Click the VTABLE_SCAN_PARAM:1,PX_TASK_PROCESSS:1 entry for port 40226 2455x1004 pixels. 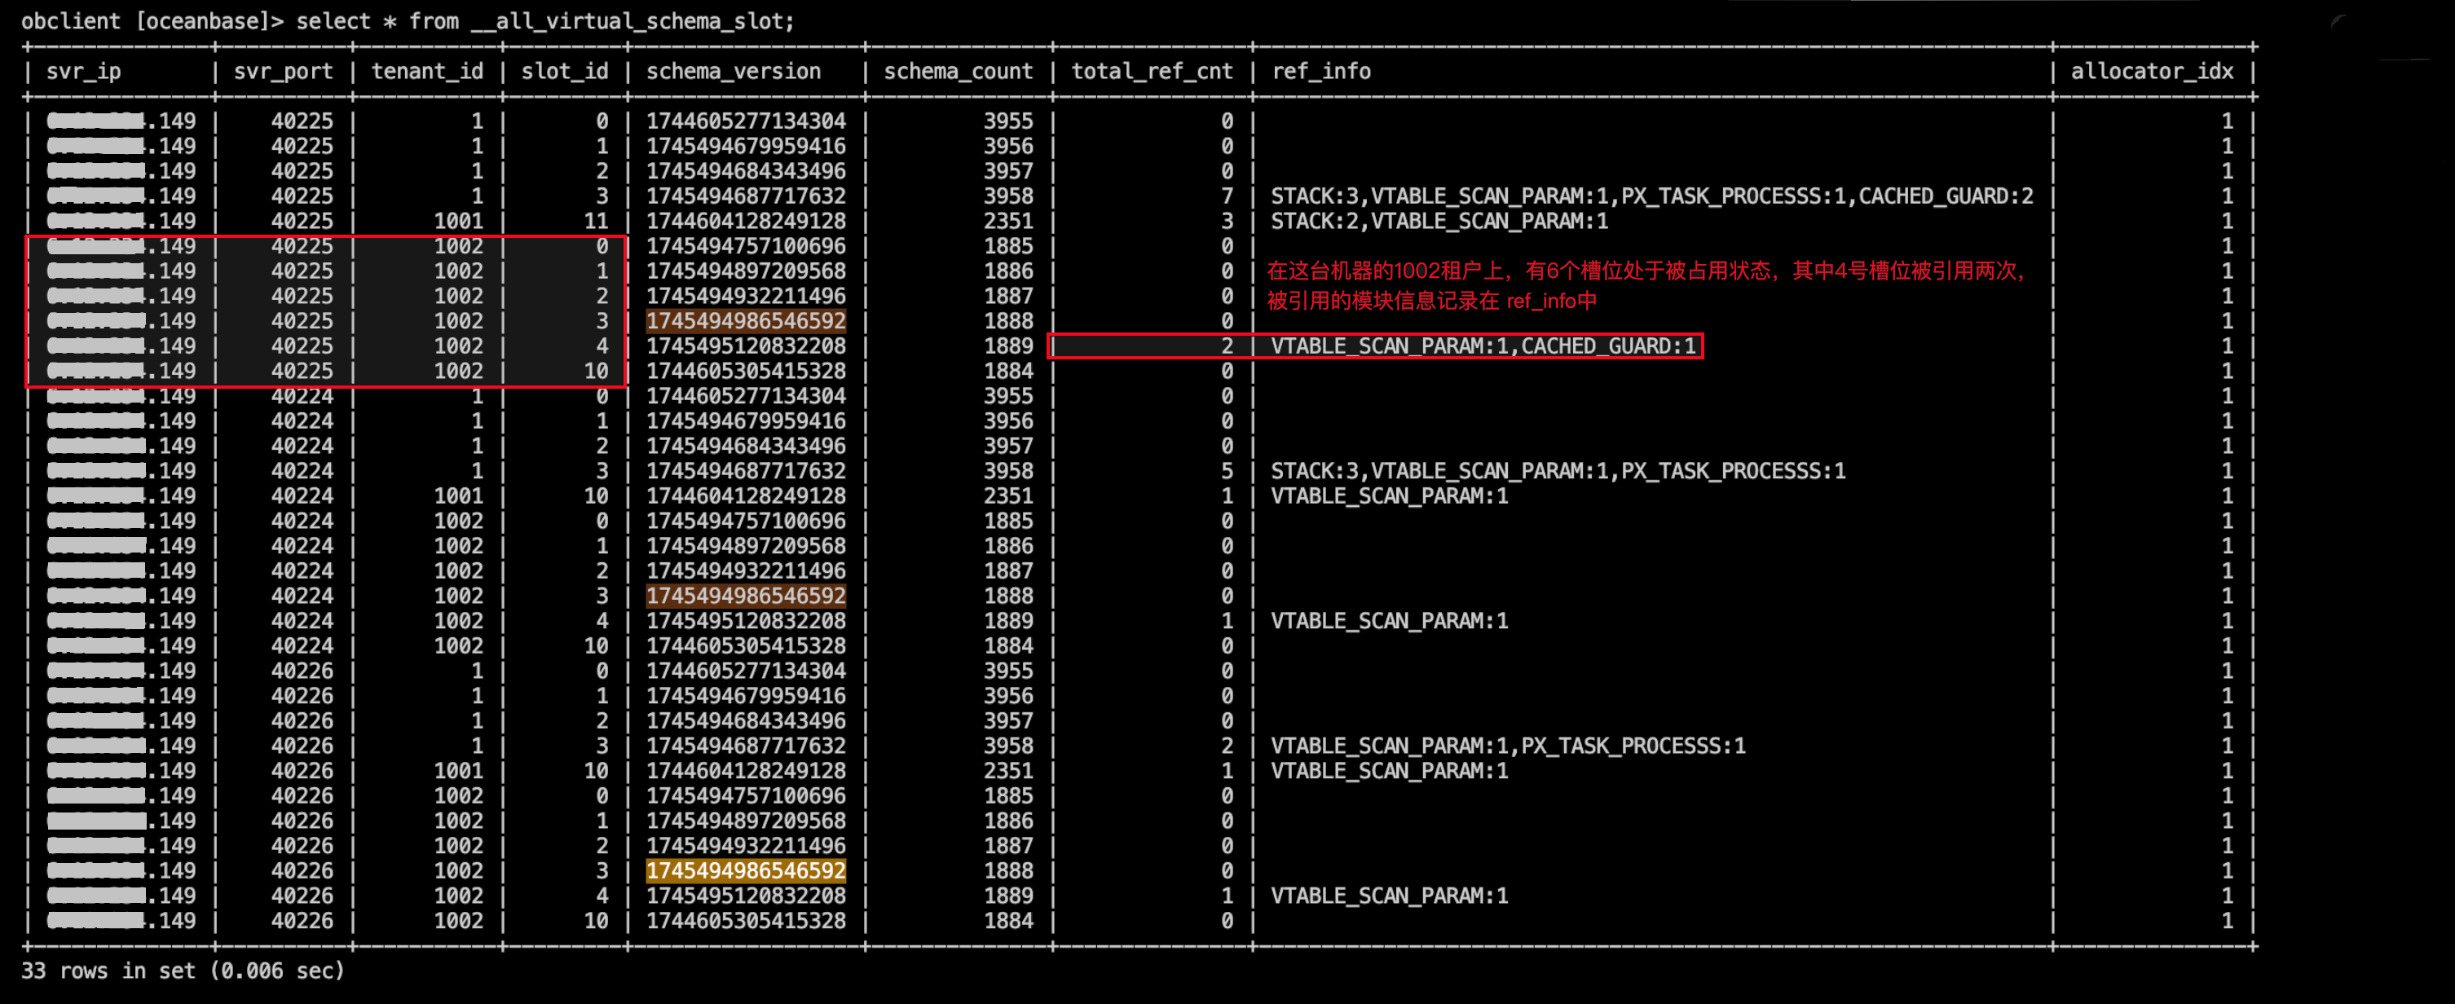coord(1508,746)
